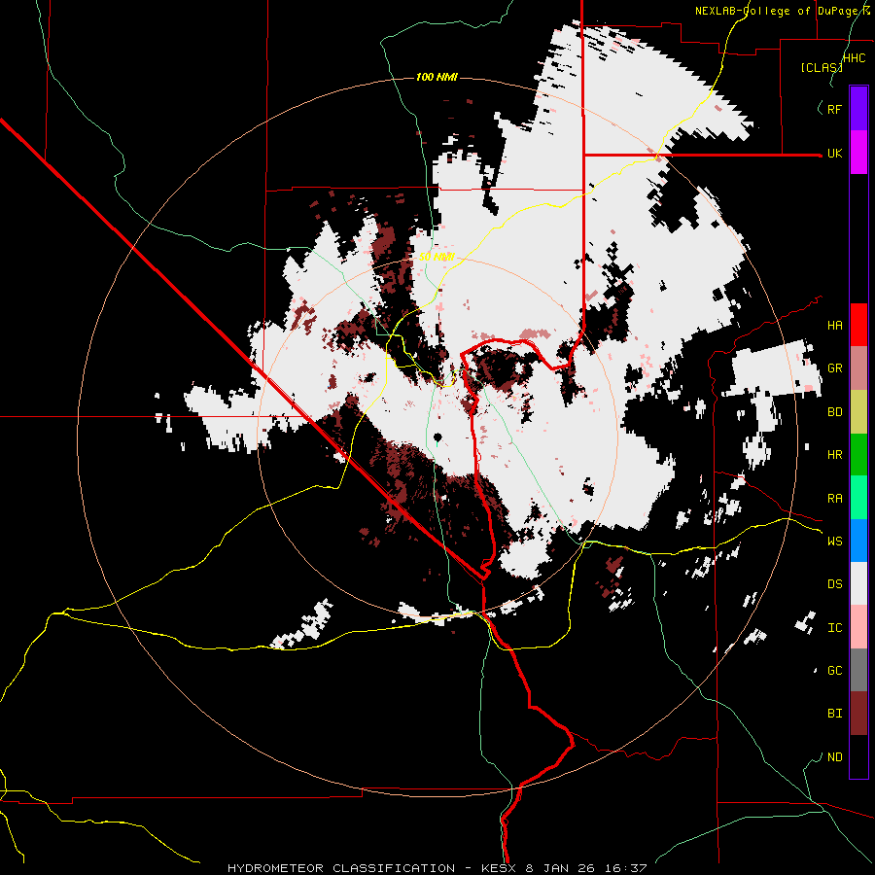Select the WS legend label
The height and width of the screenshot is (875, 875).
click(834, 542)
